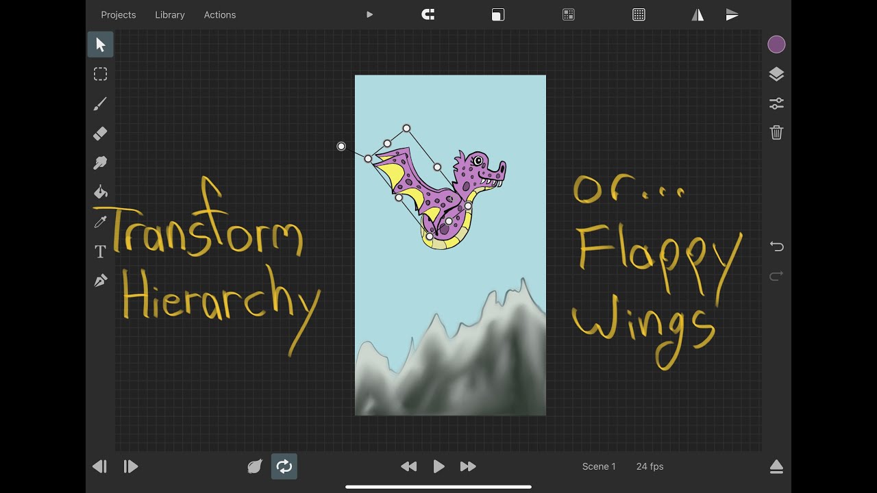Select the dashed Marquee selection tool

(x=101, y=74)
